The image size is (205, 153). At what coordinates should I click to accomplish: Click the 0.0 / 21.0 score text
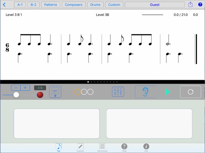pos(181,15)
